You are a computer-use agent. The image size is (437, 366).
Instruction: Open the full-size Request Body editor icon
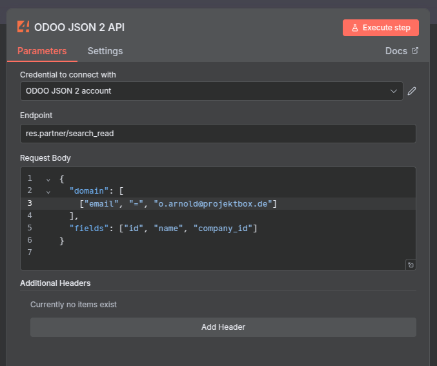tap(410, 265)
